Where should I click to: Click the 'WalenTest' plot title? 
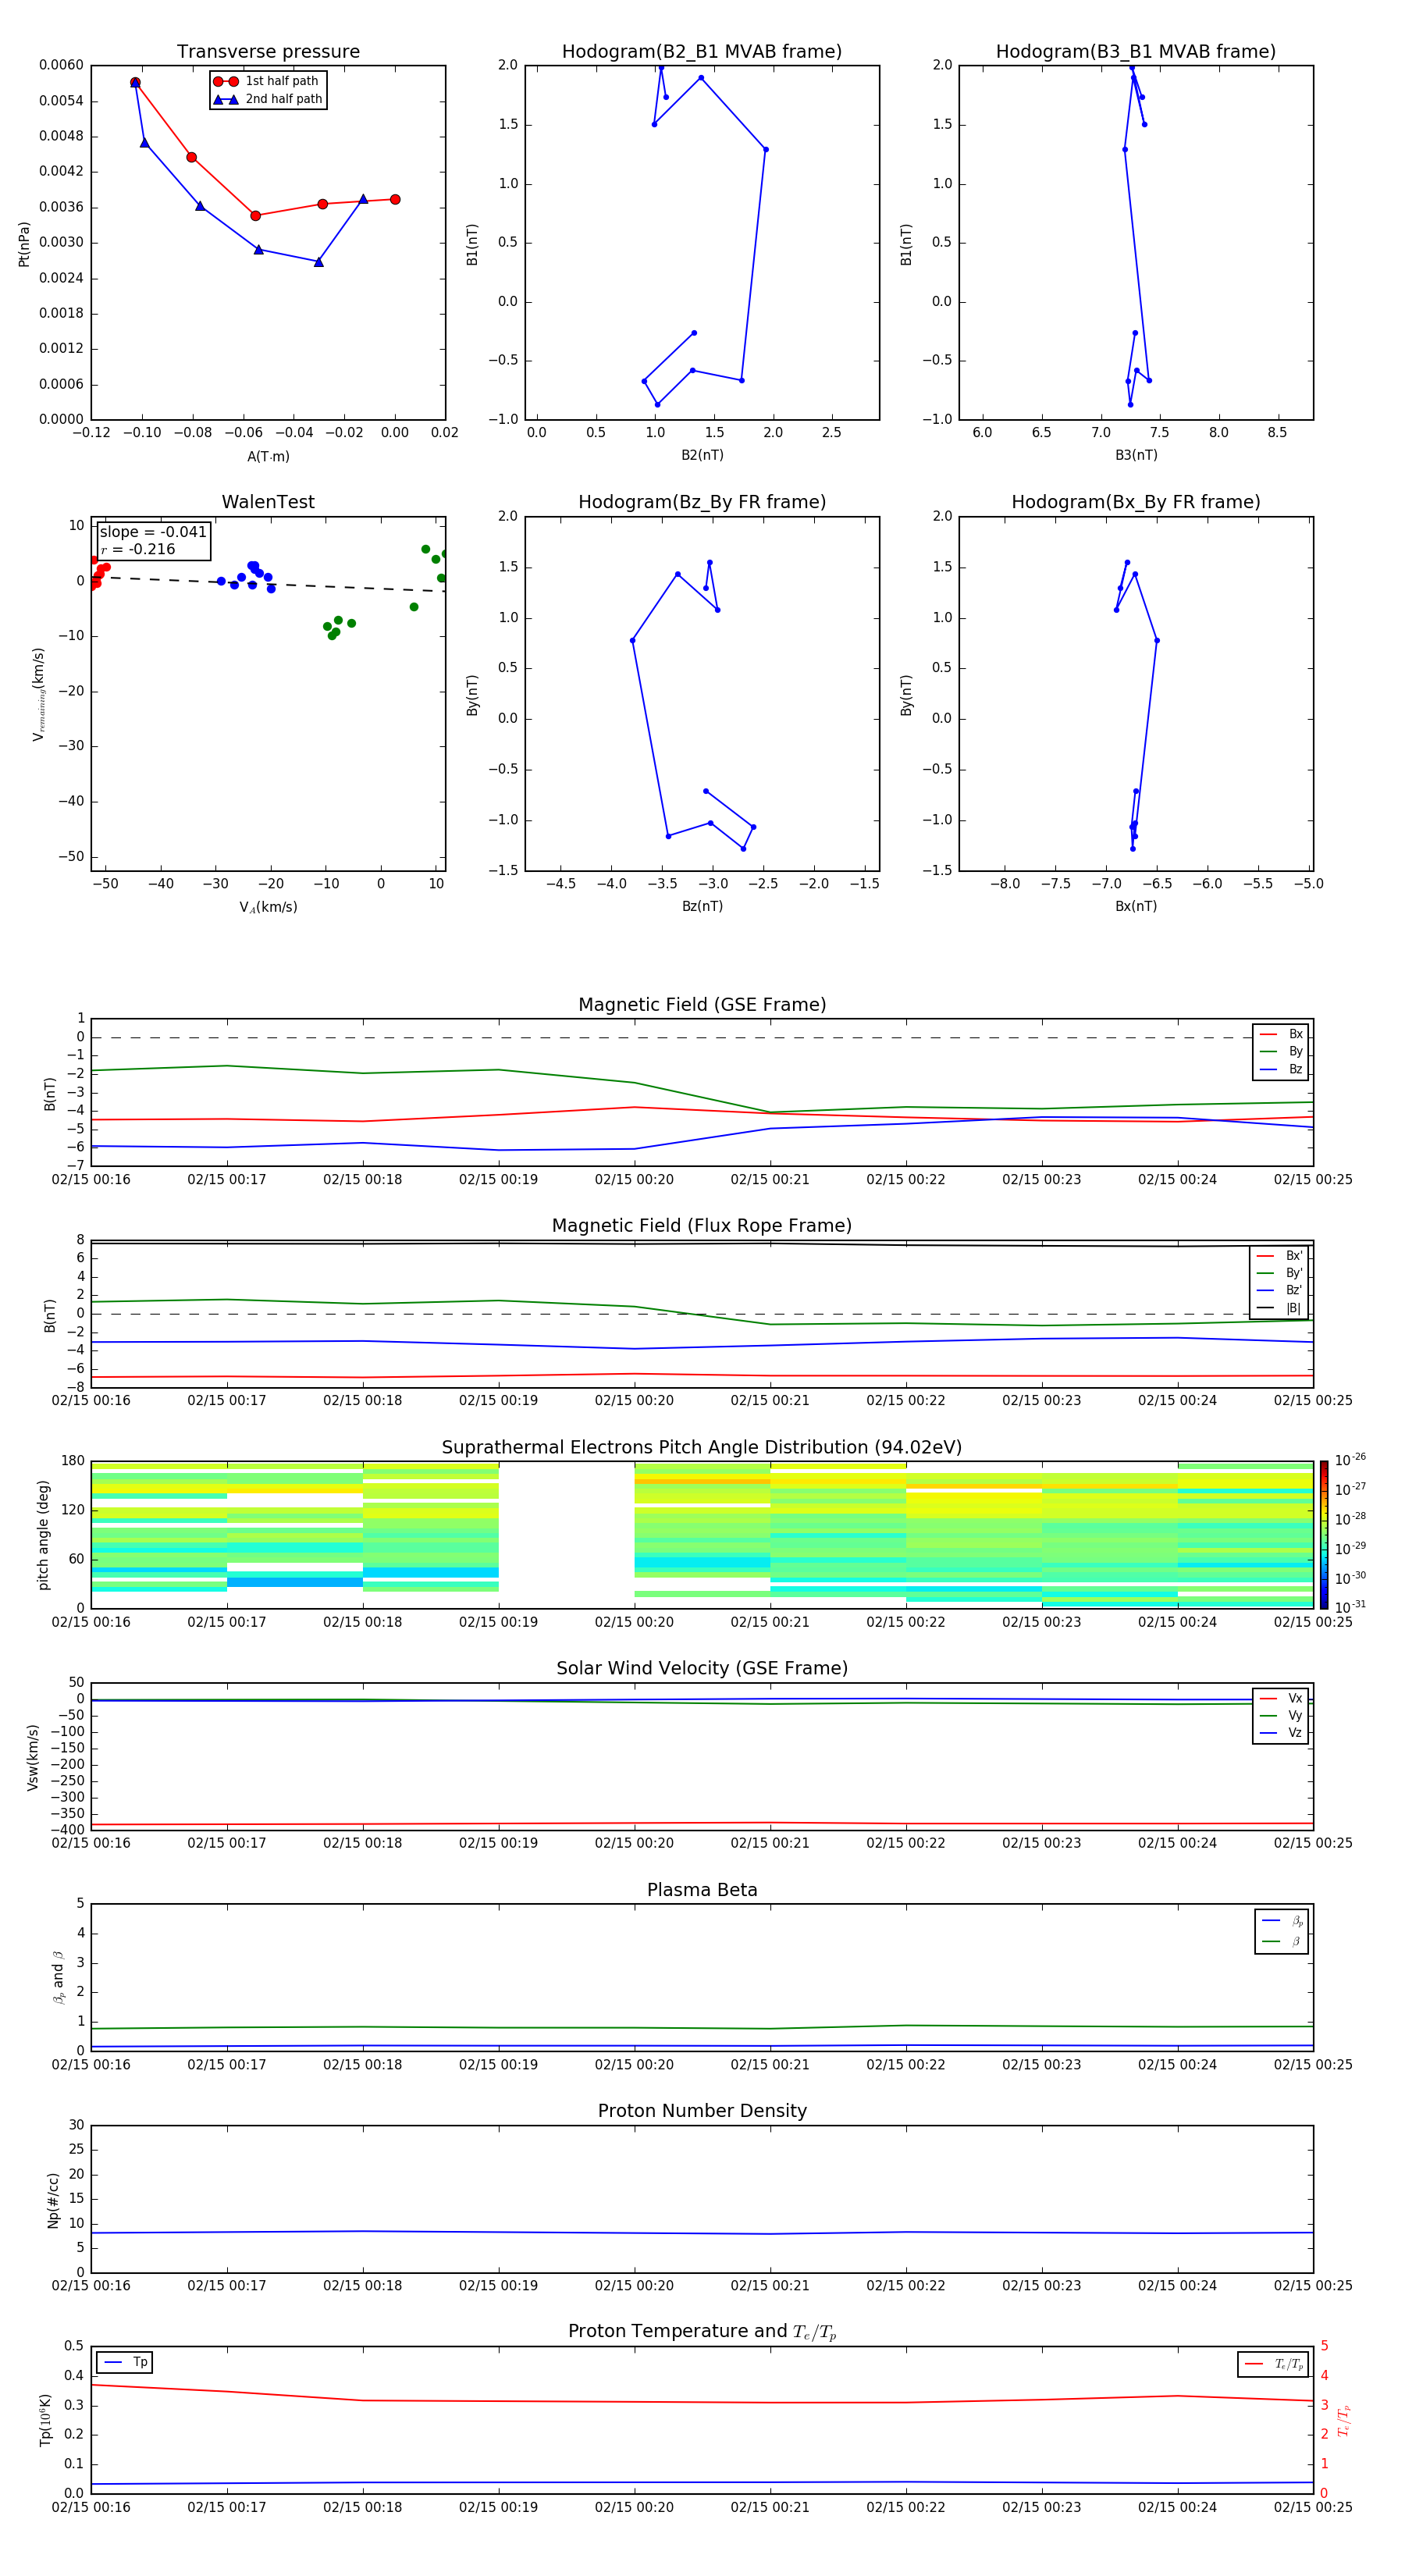(x=268, y=502)
